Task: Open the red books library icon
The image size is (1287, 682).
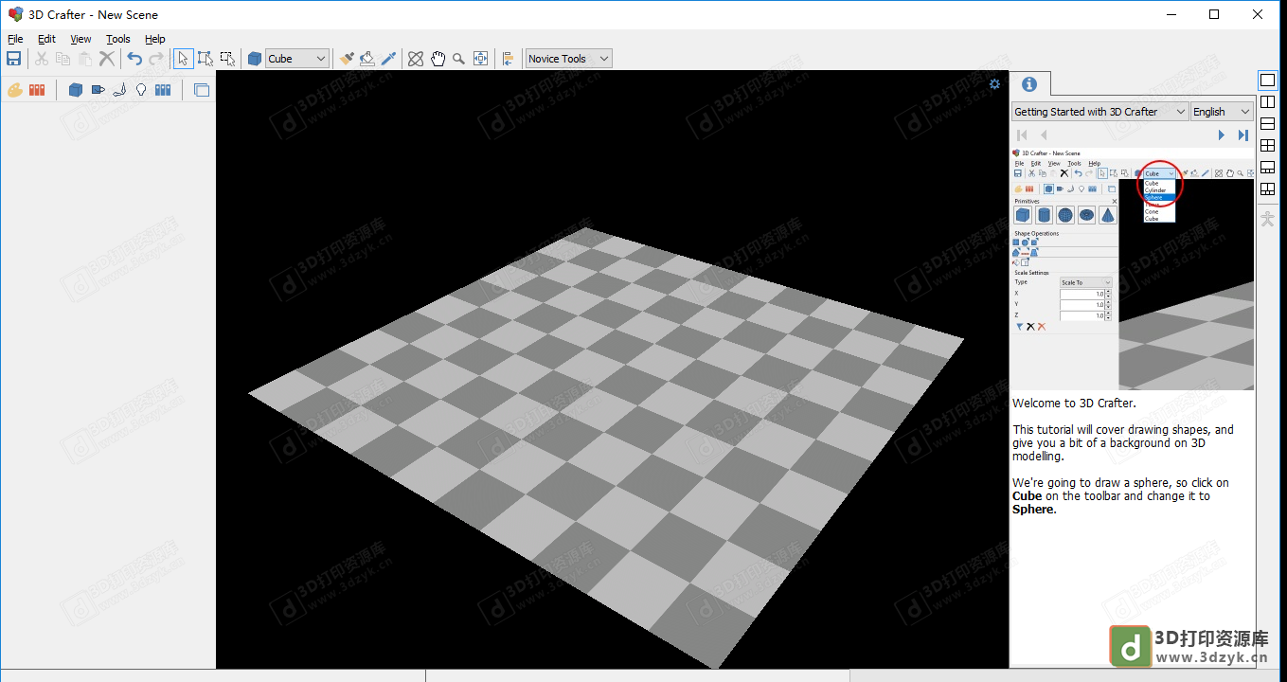Action: [x=37, y=90]
